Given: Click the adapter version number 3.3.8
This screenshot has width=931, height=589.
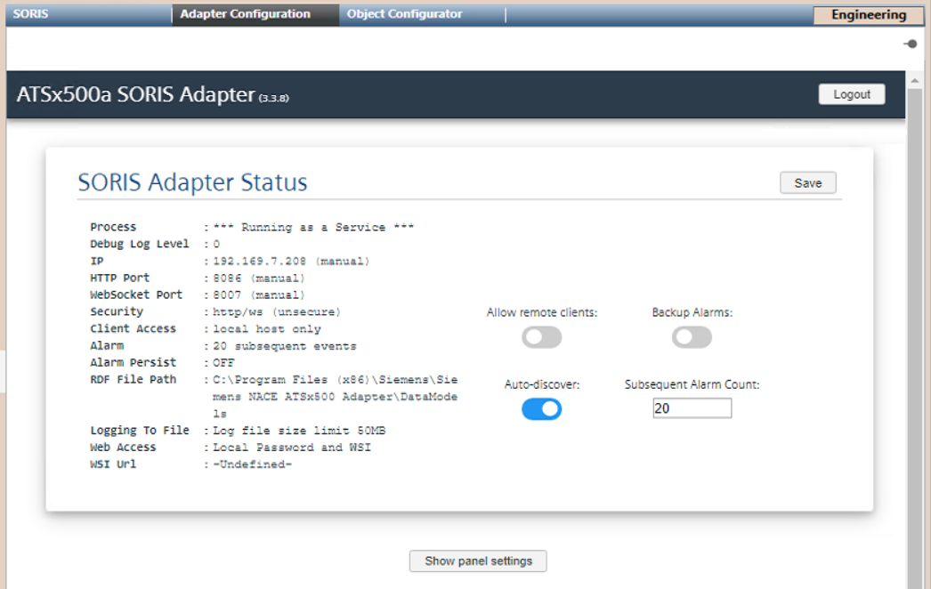Looking at the screenshot, I should tap(273, 98).
